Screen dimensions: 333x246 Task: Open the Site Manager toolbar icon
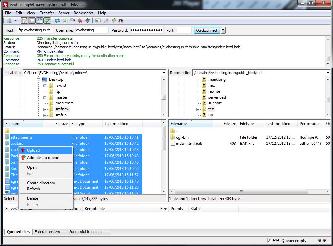pos(9,20)
